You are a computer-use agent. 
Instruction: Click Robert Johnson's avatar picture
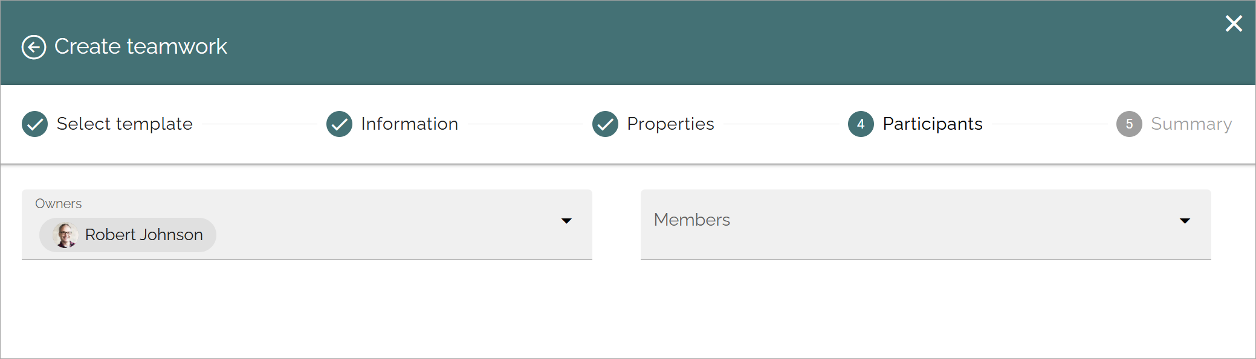click(65, 235)
